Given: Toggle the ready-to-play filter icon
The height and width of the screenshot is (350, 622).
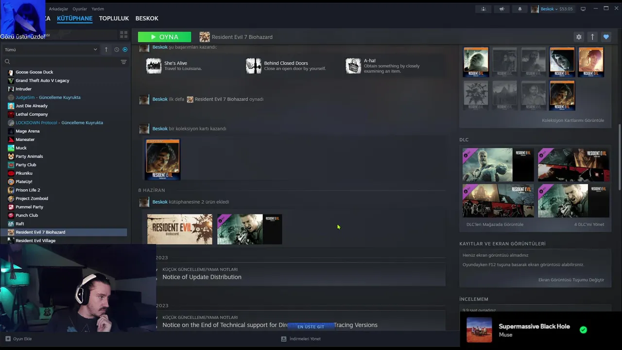Looking at the screenshot, I should (125, 50).
